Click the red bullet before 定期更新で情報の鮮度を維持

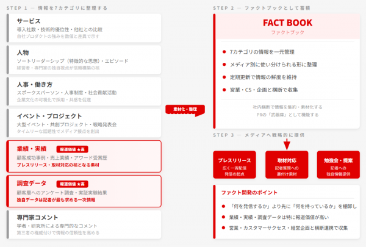tap(224, 77)
